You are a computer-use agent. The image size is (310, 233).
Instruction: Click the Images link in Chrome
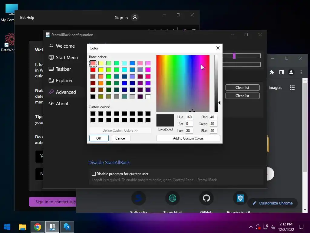click(275, 88)
